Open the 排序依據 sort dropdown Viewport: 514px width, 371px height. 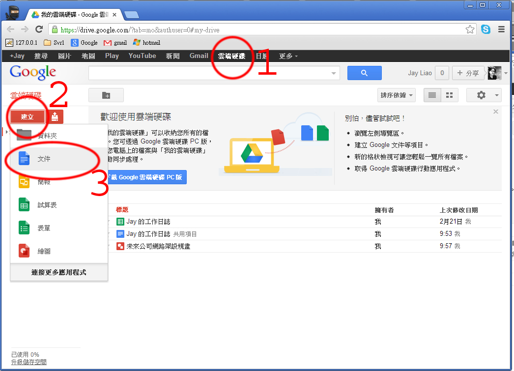click(x=397, y=95)
